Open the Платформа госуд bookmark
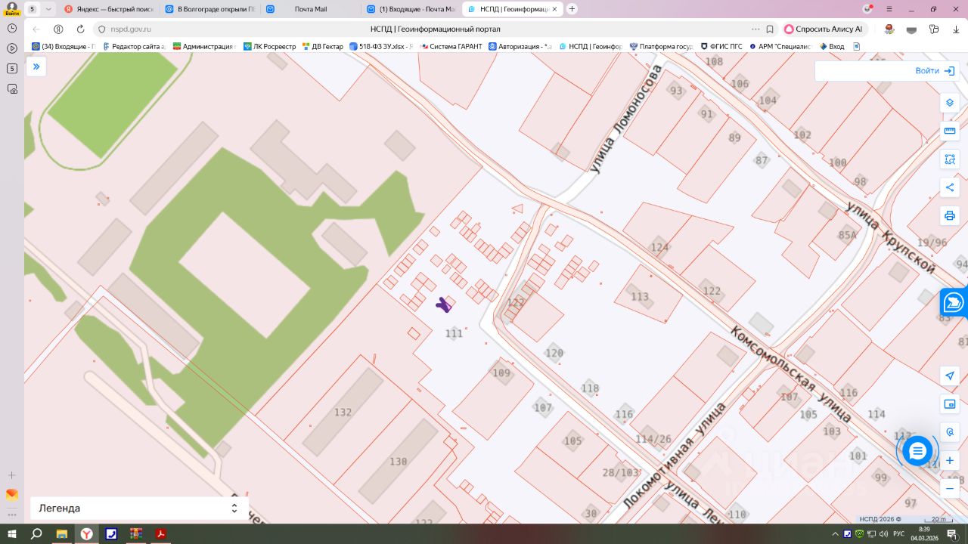The height and width of the screenshot is (544, 968). click(661, 46)
